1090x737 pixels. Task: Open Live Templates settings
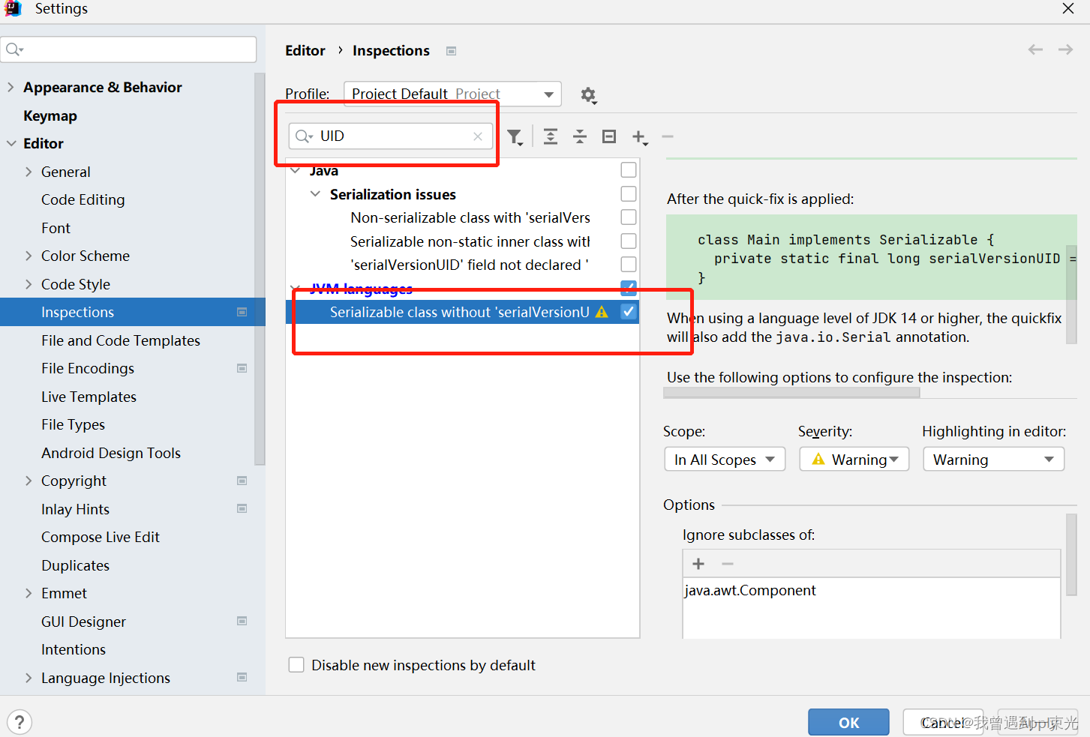89,397
